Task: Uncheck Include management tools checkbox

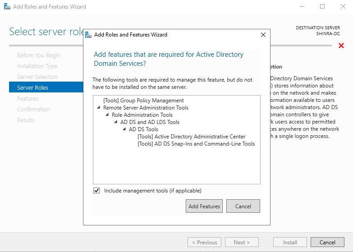Action: pos(96,191)
